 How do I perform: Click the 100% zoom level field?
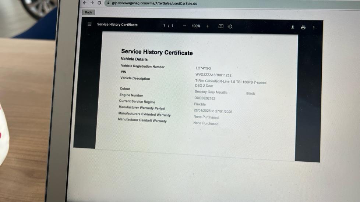[x=196, y=26]
